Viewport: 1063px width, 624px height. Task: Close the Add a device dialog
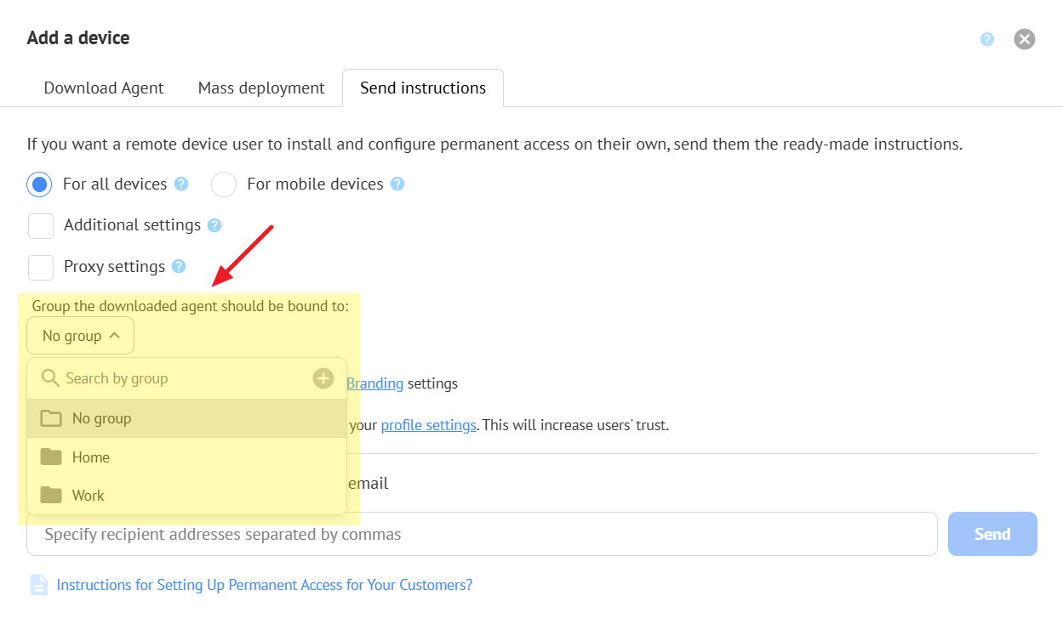tap(1025, 39)
